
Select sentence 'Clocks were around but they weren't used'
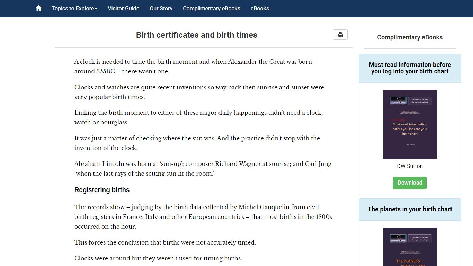click(158, 258)
